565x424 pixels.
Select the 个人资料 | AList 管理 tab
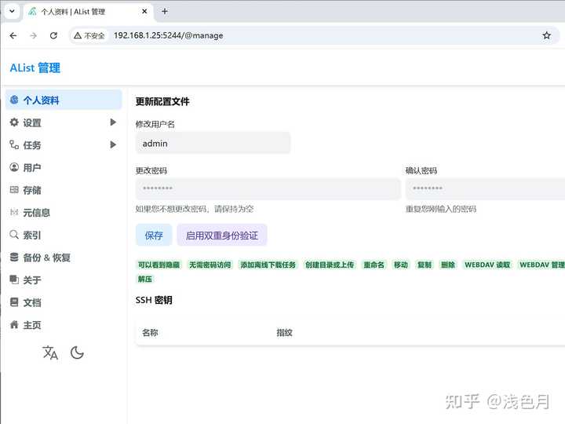(89, 12)
